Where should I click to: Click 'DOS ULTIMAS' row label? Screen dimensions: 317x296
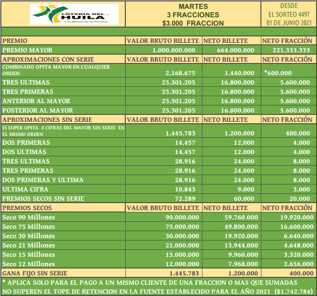point(24,152)
